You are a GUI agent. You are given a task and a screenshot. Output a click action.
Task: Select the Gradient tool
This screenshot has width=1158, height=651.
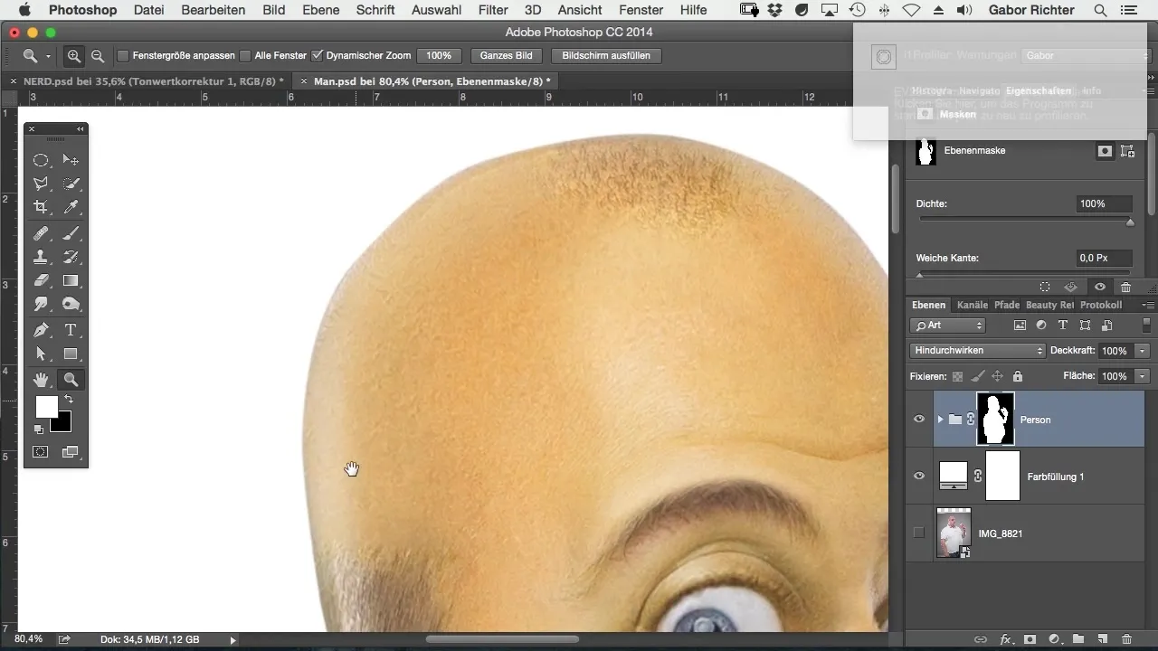(x=71, y=281)
